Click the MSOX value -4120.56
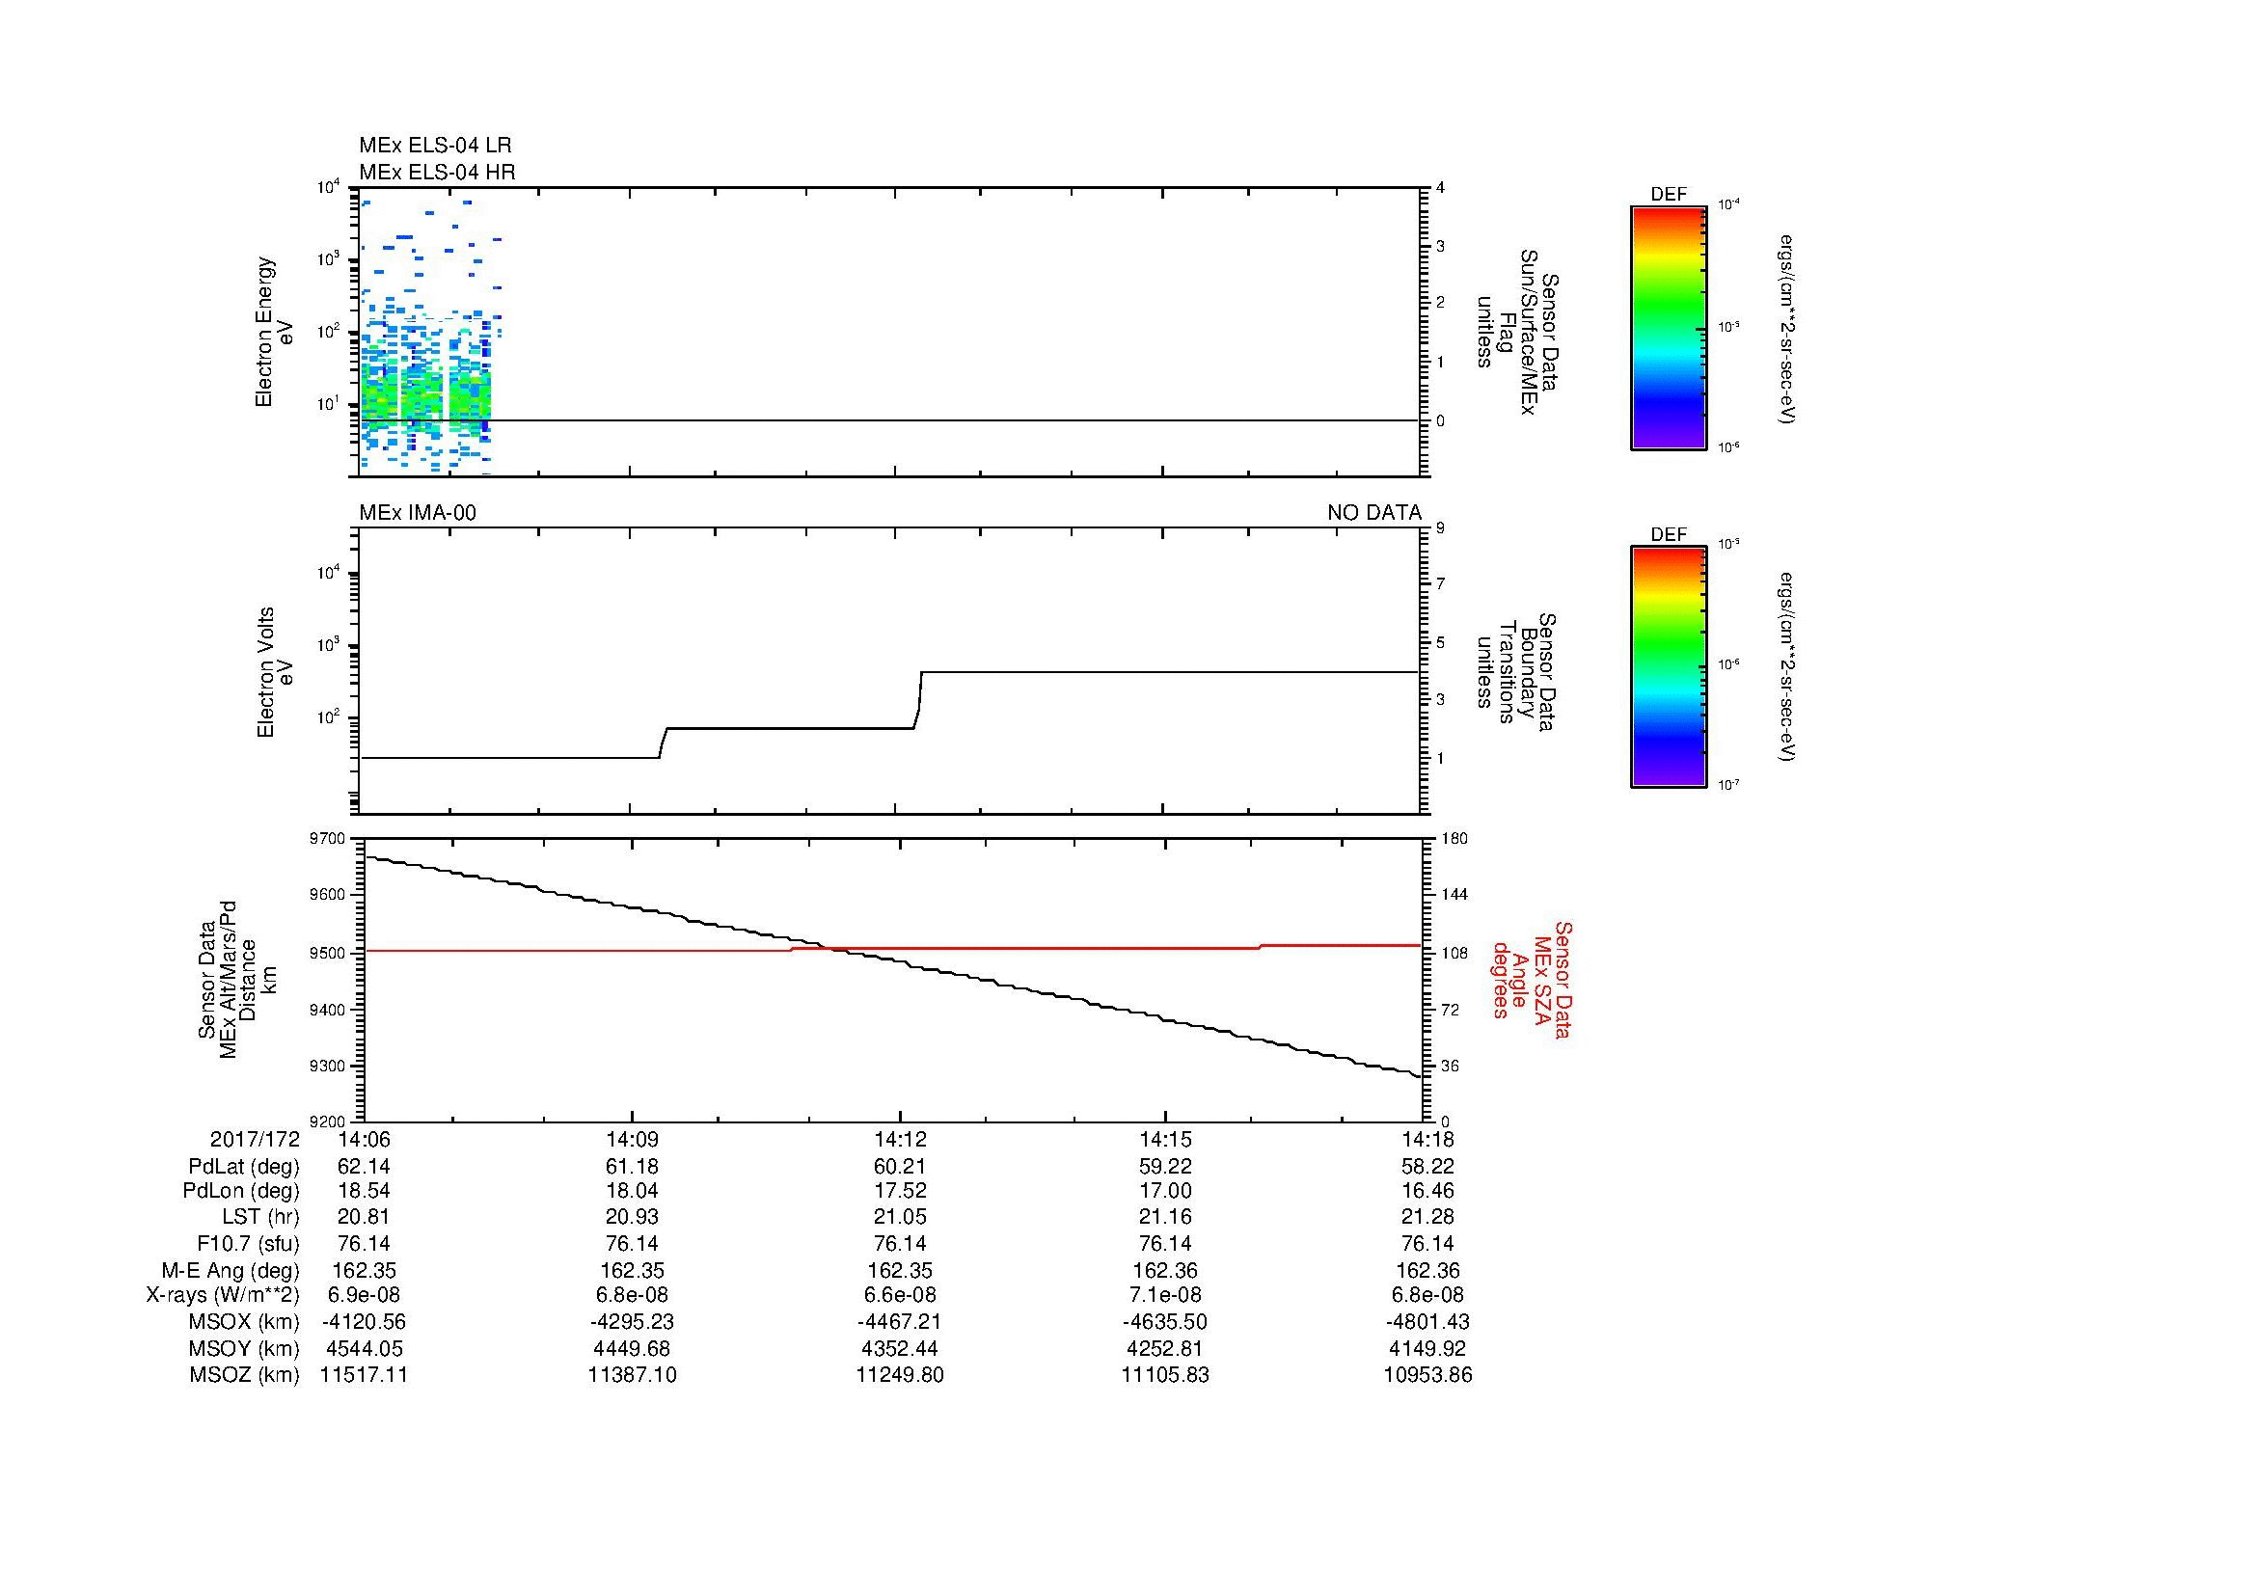 click(x=364, y=1322)
